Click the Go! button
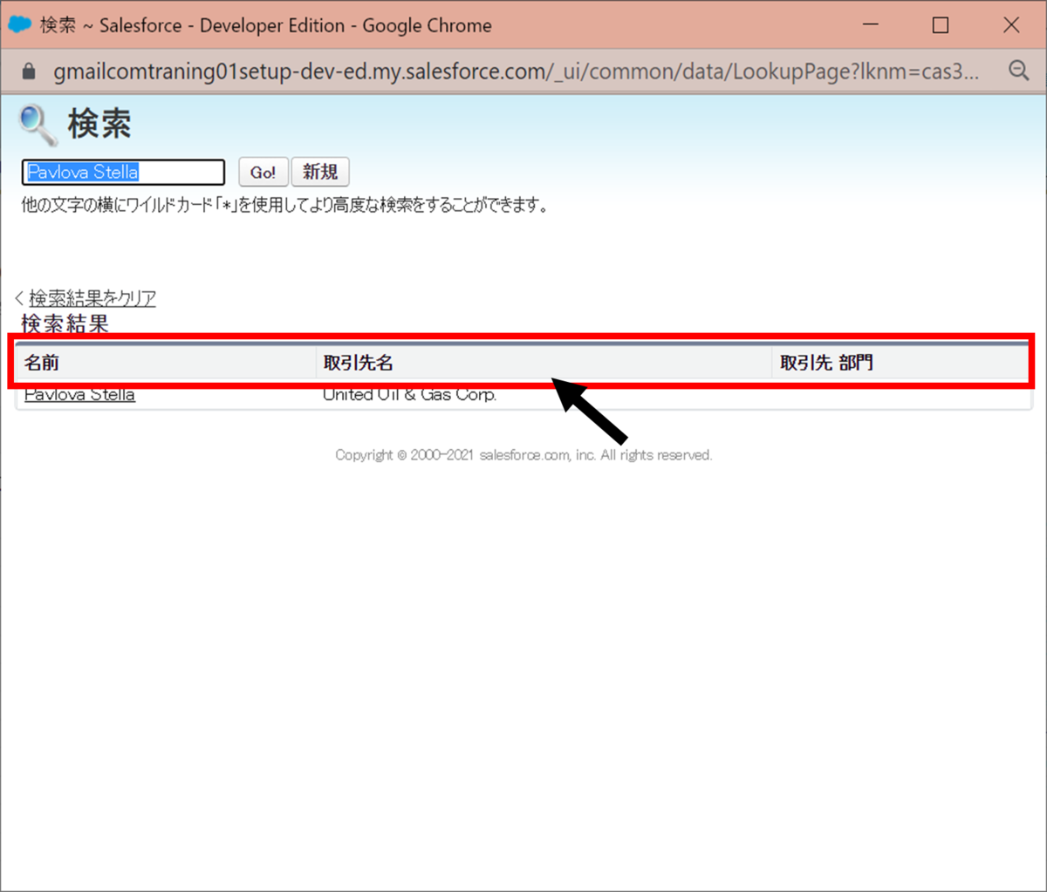 [263, 172]
